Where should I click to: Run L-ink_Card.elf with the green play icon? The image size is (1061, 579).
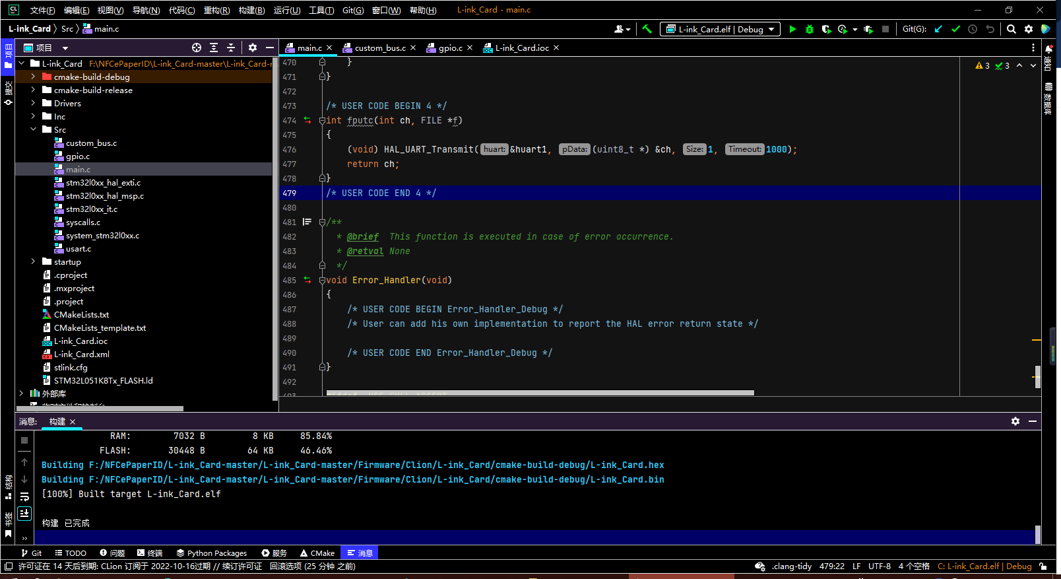pos(792,29)
